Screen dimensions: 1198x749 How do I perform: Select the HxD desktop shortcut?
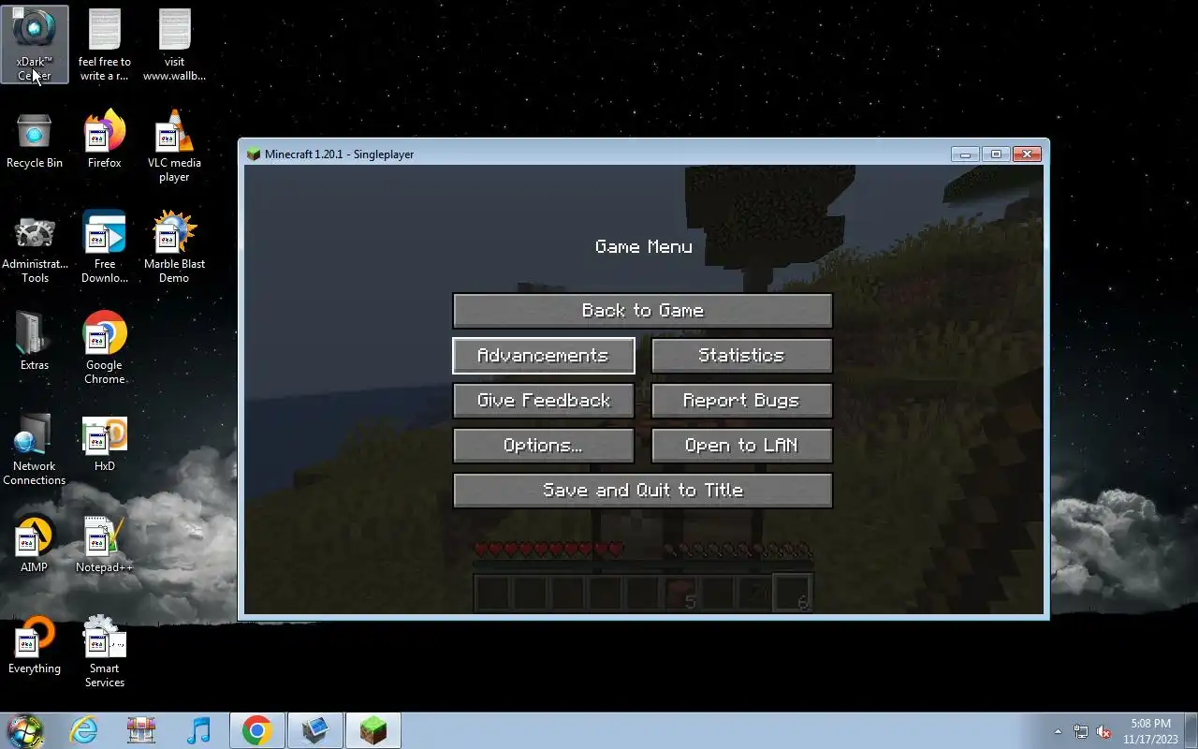(105, 442)
